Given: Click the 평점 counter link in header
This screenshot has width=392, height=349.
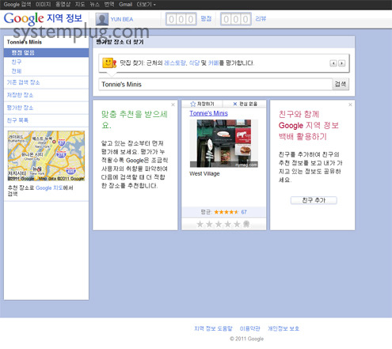Looking at the screenshot, I should tap(206, 18).
